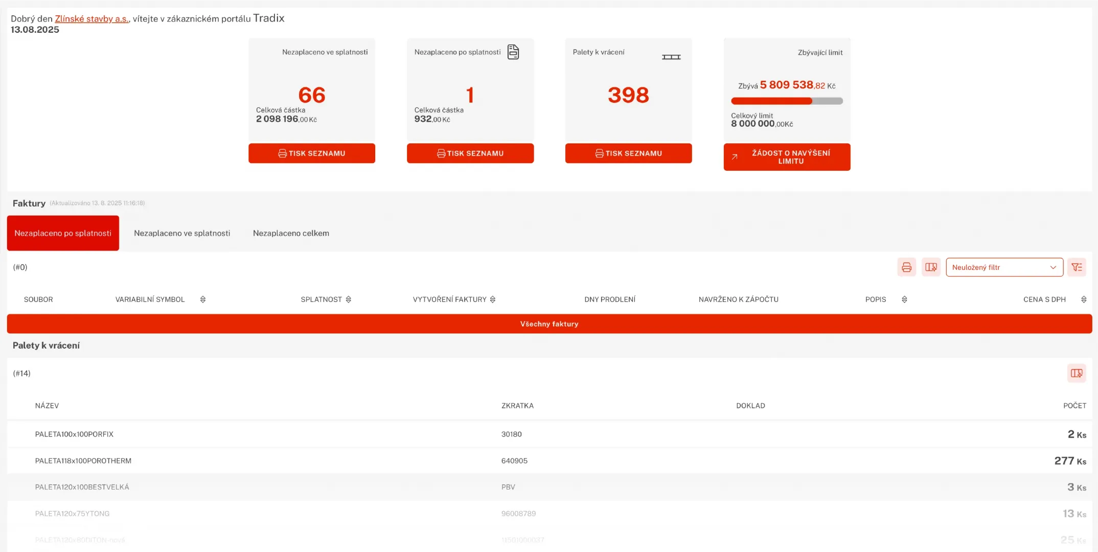Sort invoices by Splatnost arrows

349,300
